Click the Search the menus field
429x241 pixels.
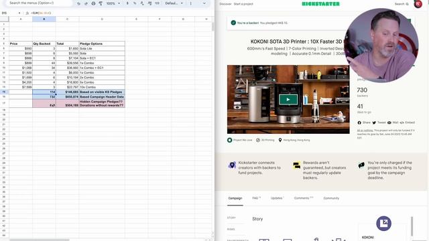pyautogui.click(x=38, y=3)
